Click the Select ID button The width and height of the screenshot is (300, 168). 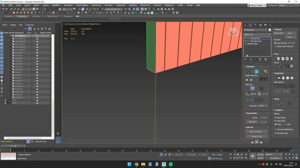coord(252,122)
